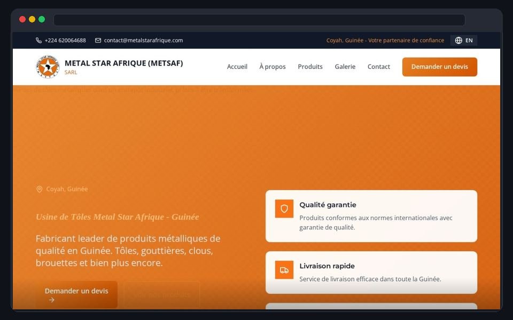Image resolution: width=513 pixels, height=320 pixels.
Task: Open the Accueil menu item
Action: coord(237,67)
